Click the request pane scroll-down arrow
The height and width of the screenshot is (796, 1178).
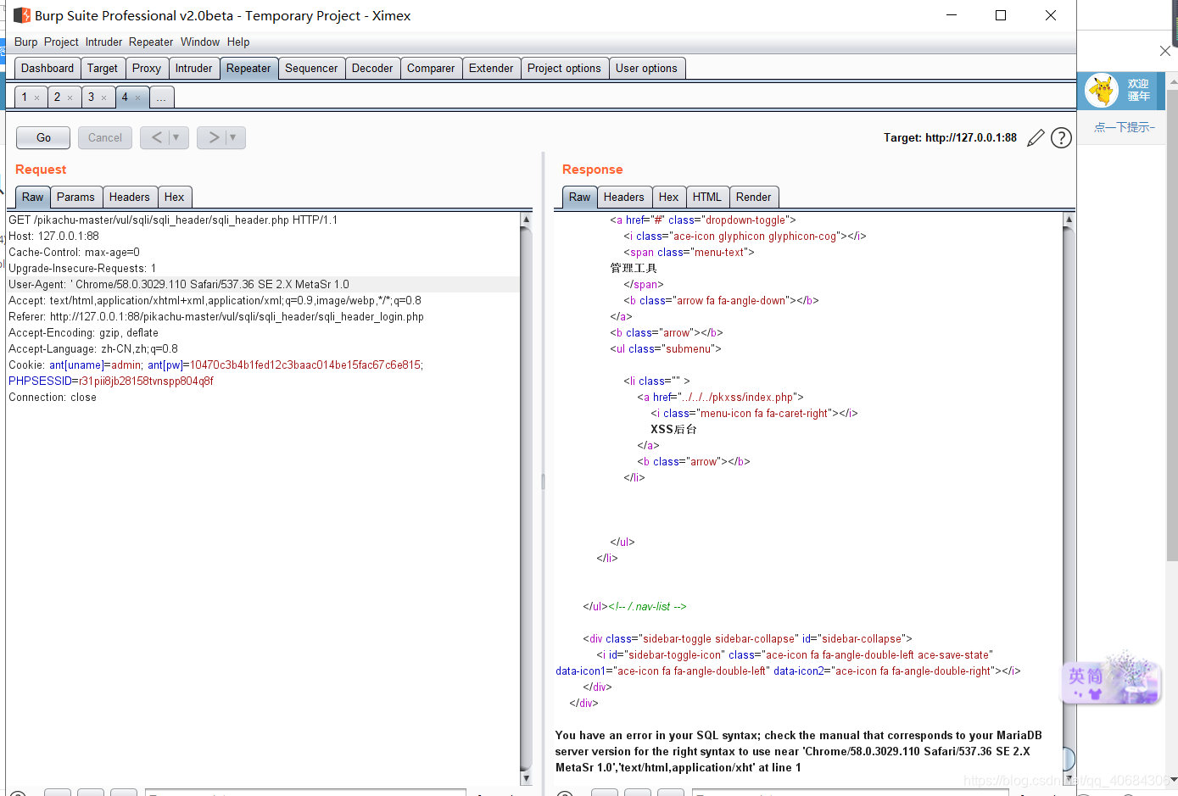(x=526, y=778)
